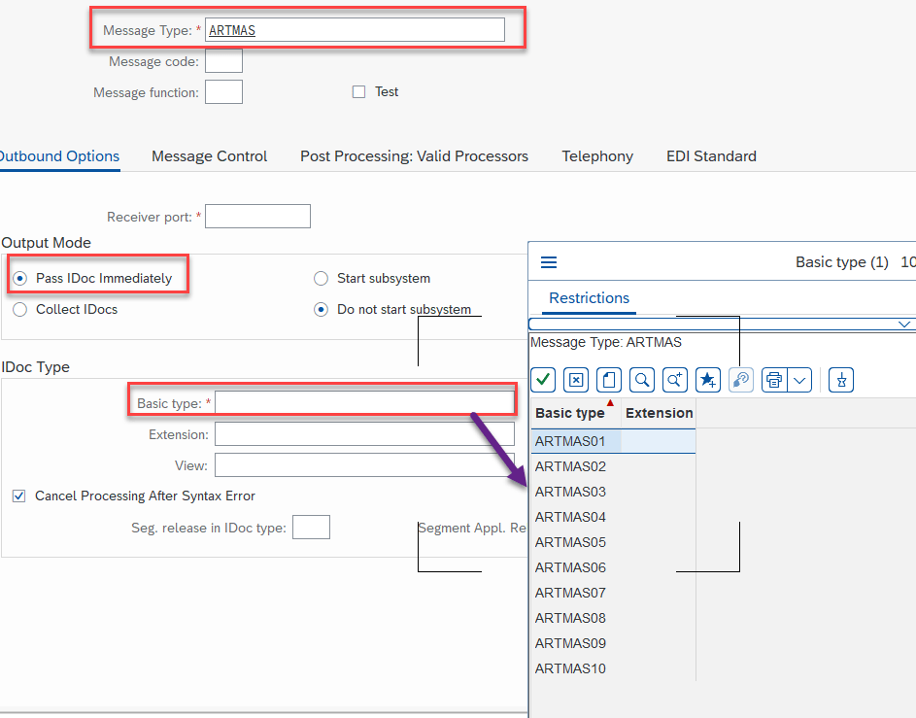Viewport: 916px width, 718px height.
Task: Expand the print options dropdown arrow
Action: coord(799,380)
